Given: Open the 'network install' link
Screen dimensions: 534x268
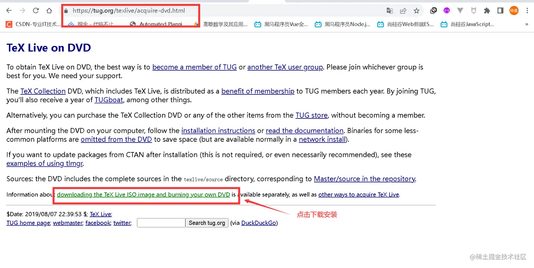Looking at the screenshot, I should (322, 139).
